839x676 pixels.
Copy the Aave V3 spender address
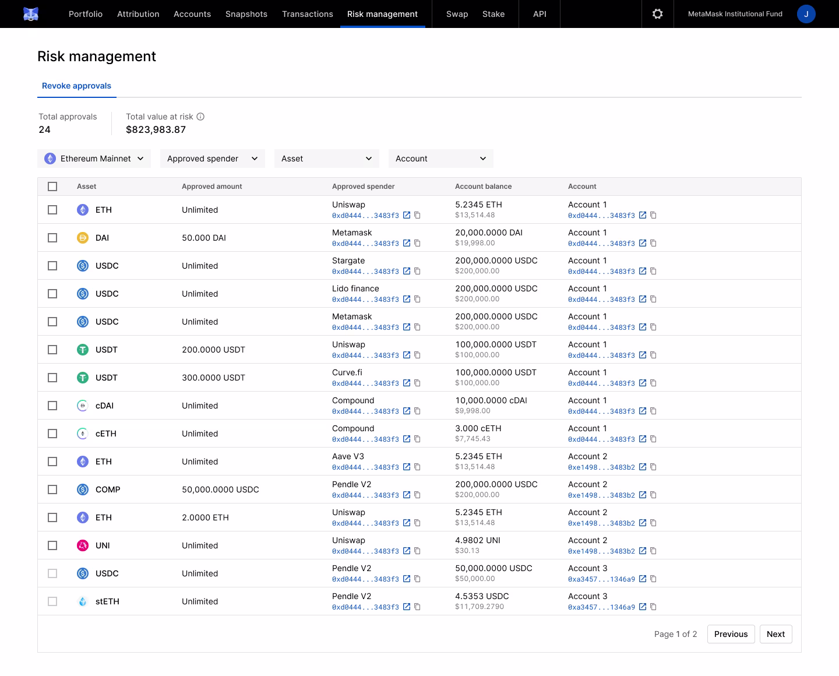417,467
